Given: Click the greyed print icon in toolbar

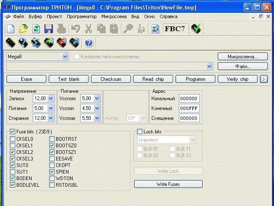Looking at the screenshot, I should (62, 29).
